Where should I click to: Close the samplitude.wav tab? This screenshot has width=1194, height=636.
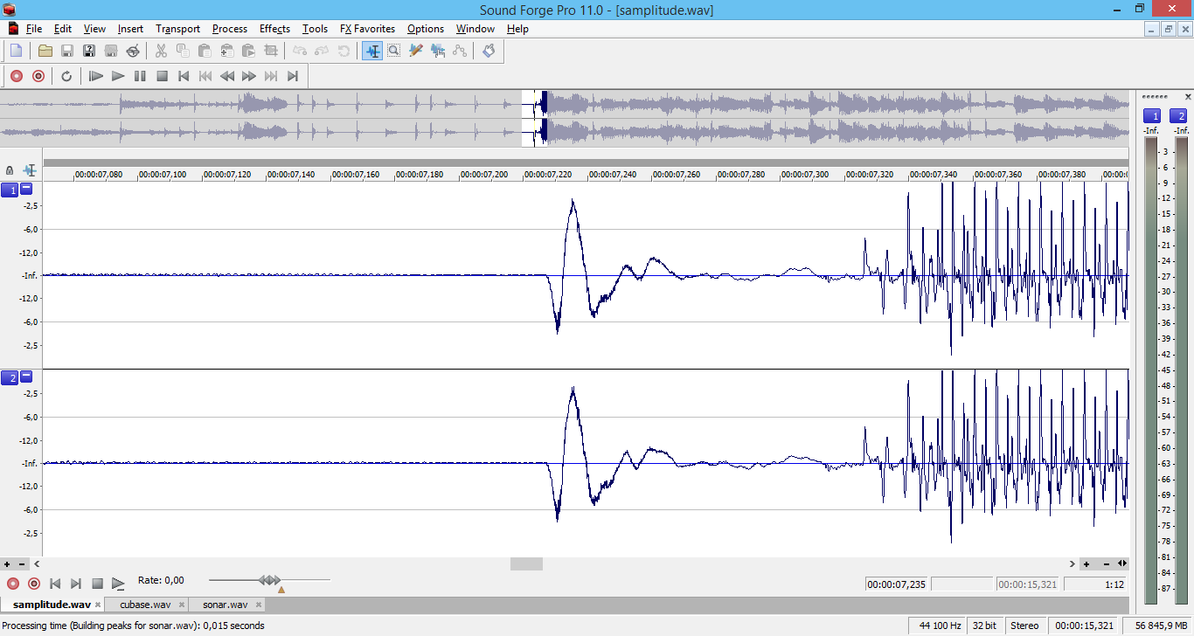(98, 605)
